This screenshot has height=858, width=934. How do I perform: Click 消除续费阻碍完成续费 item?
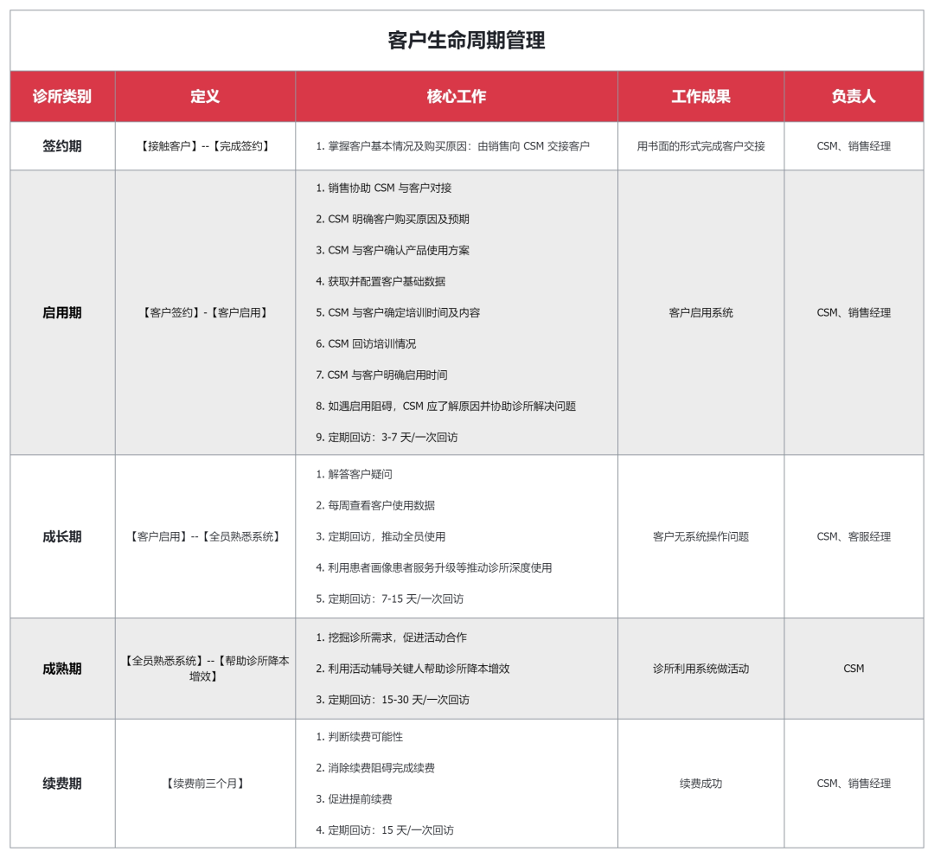pyautogui.click(x=375, y=768)
